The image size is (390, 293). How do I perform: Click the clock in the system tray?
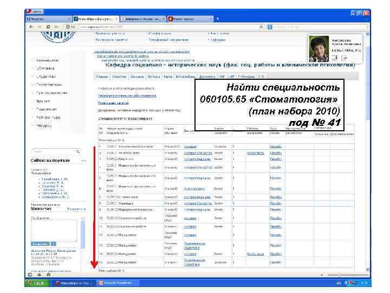(364, 283)
